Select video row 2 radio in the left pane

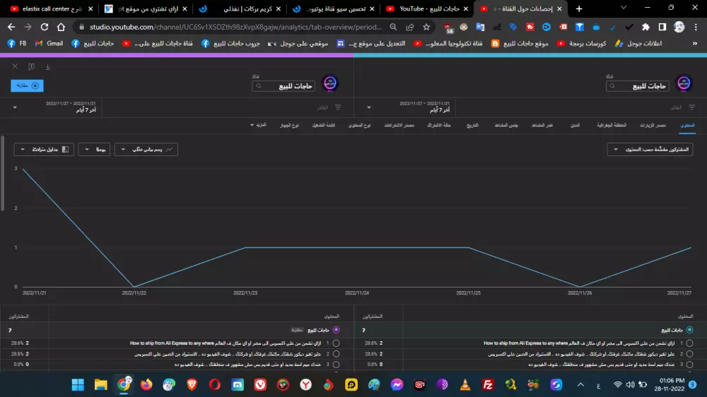click(x=336, y=354)
